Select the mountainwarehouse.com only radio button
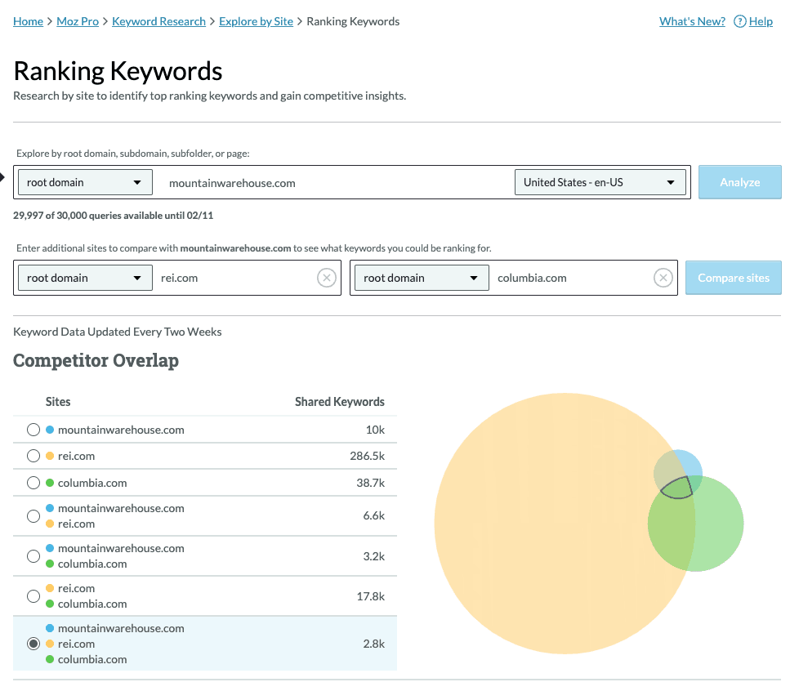Image resolution: width=790 pixels, height=700 pixels. point(33,430)
